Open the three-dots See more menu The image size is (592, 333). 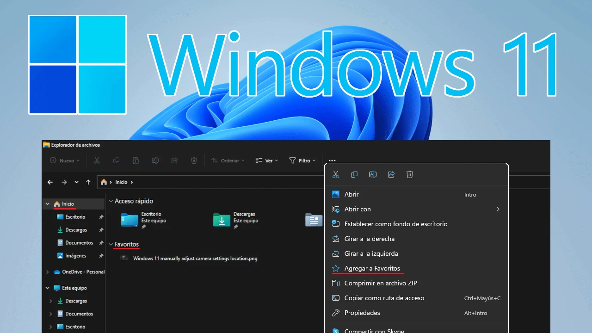coord(332,161)
